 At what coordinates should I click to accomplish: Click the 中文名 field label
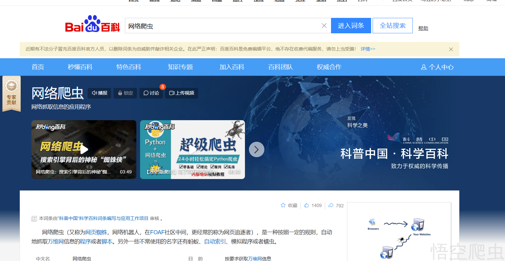point(43,259)
